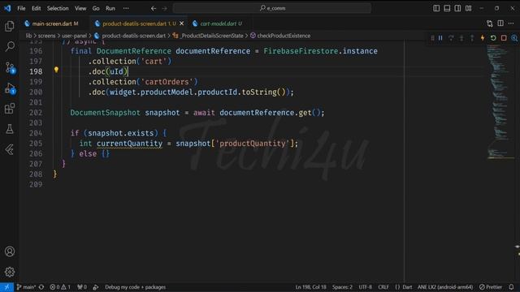Open the Accounts menu in activity bar
The image size is (520, 292).
point(10,251)
